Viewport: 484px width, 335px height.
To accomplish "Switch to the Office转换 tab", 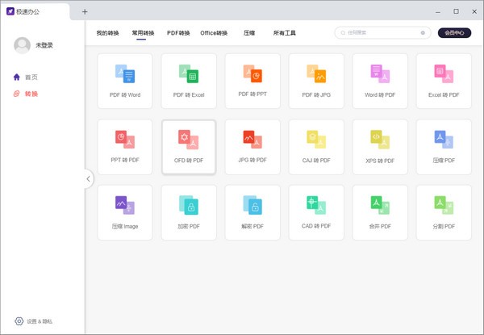I will [x=214, y=33].
